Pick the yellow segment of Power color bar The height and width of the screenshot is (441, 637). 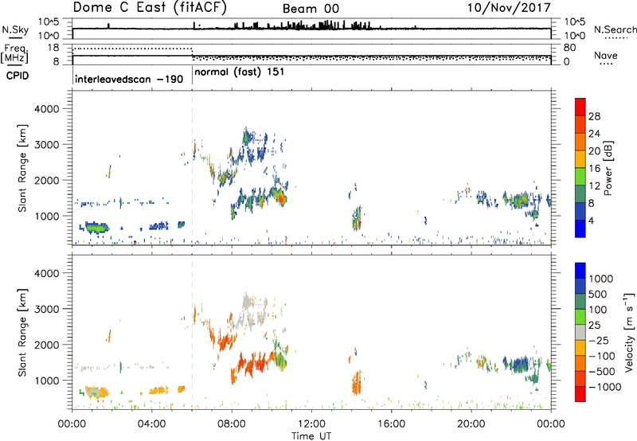(x=580, y=158)
